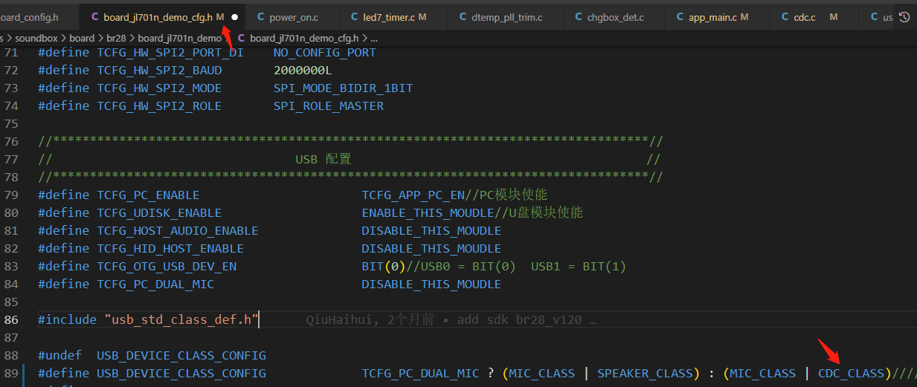
Task: Click line number 89 in gutter
Action: click(x=10, y=373)
